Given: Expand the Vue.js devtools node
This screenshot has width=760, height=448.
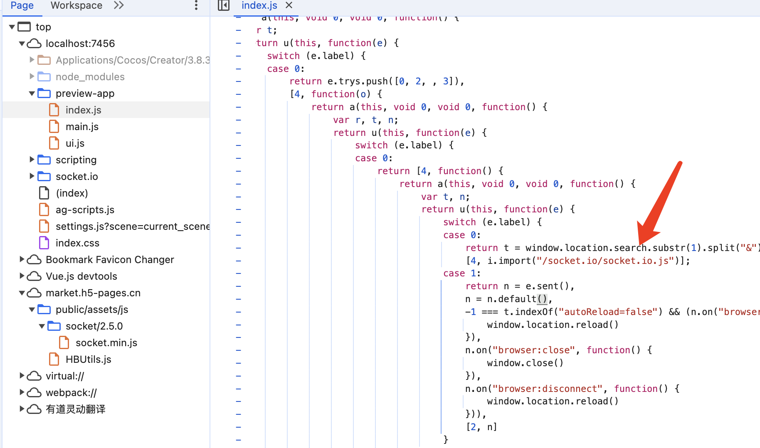Looking at the screenshot, I should click(x=22, y=276).
